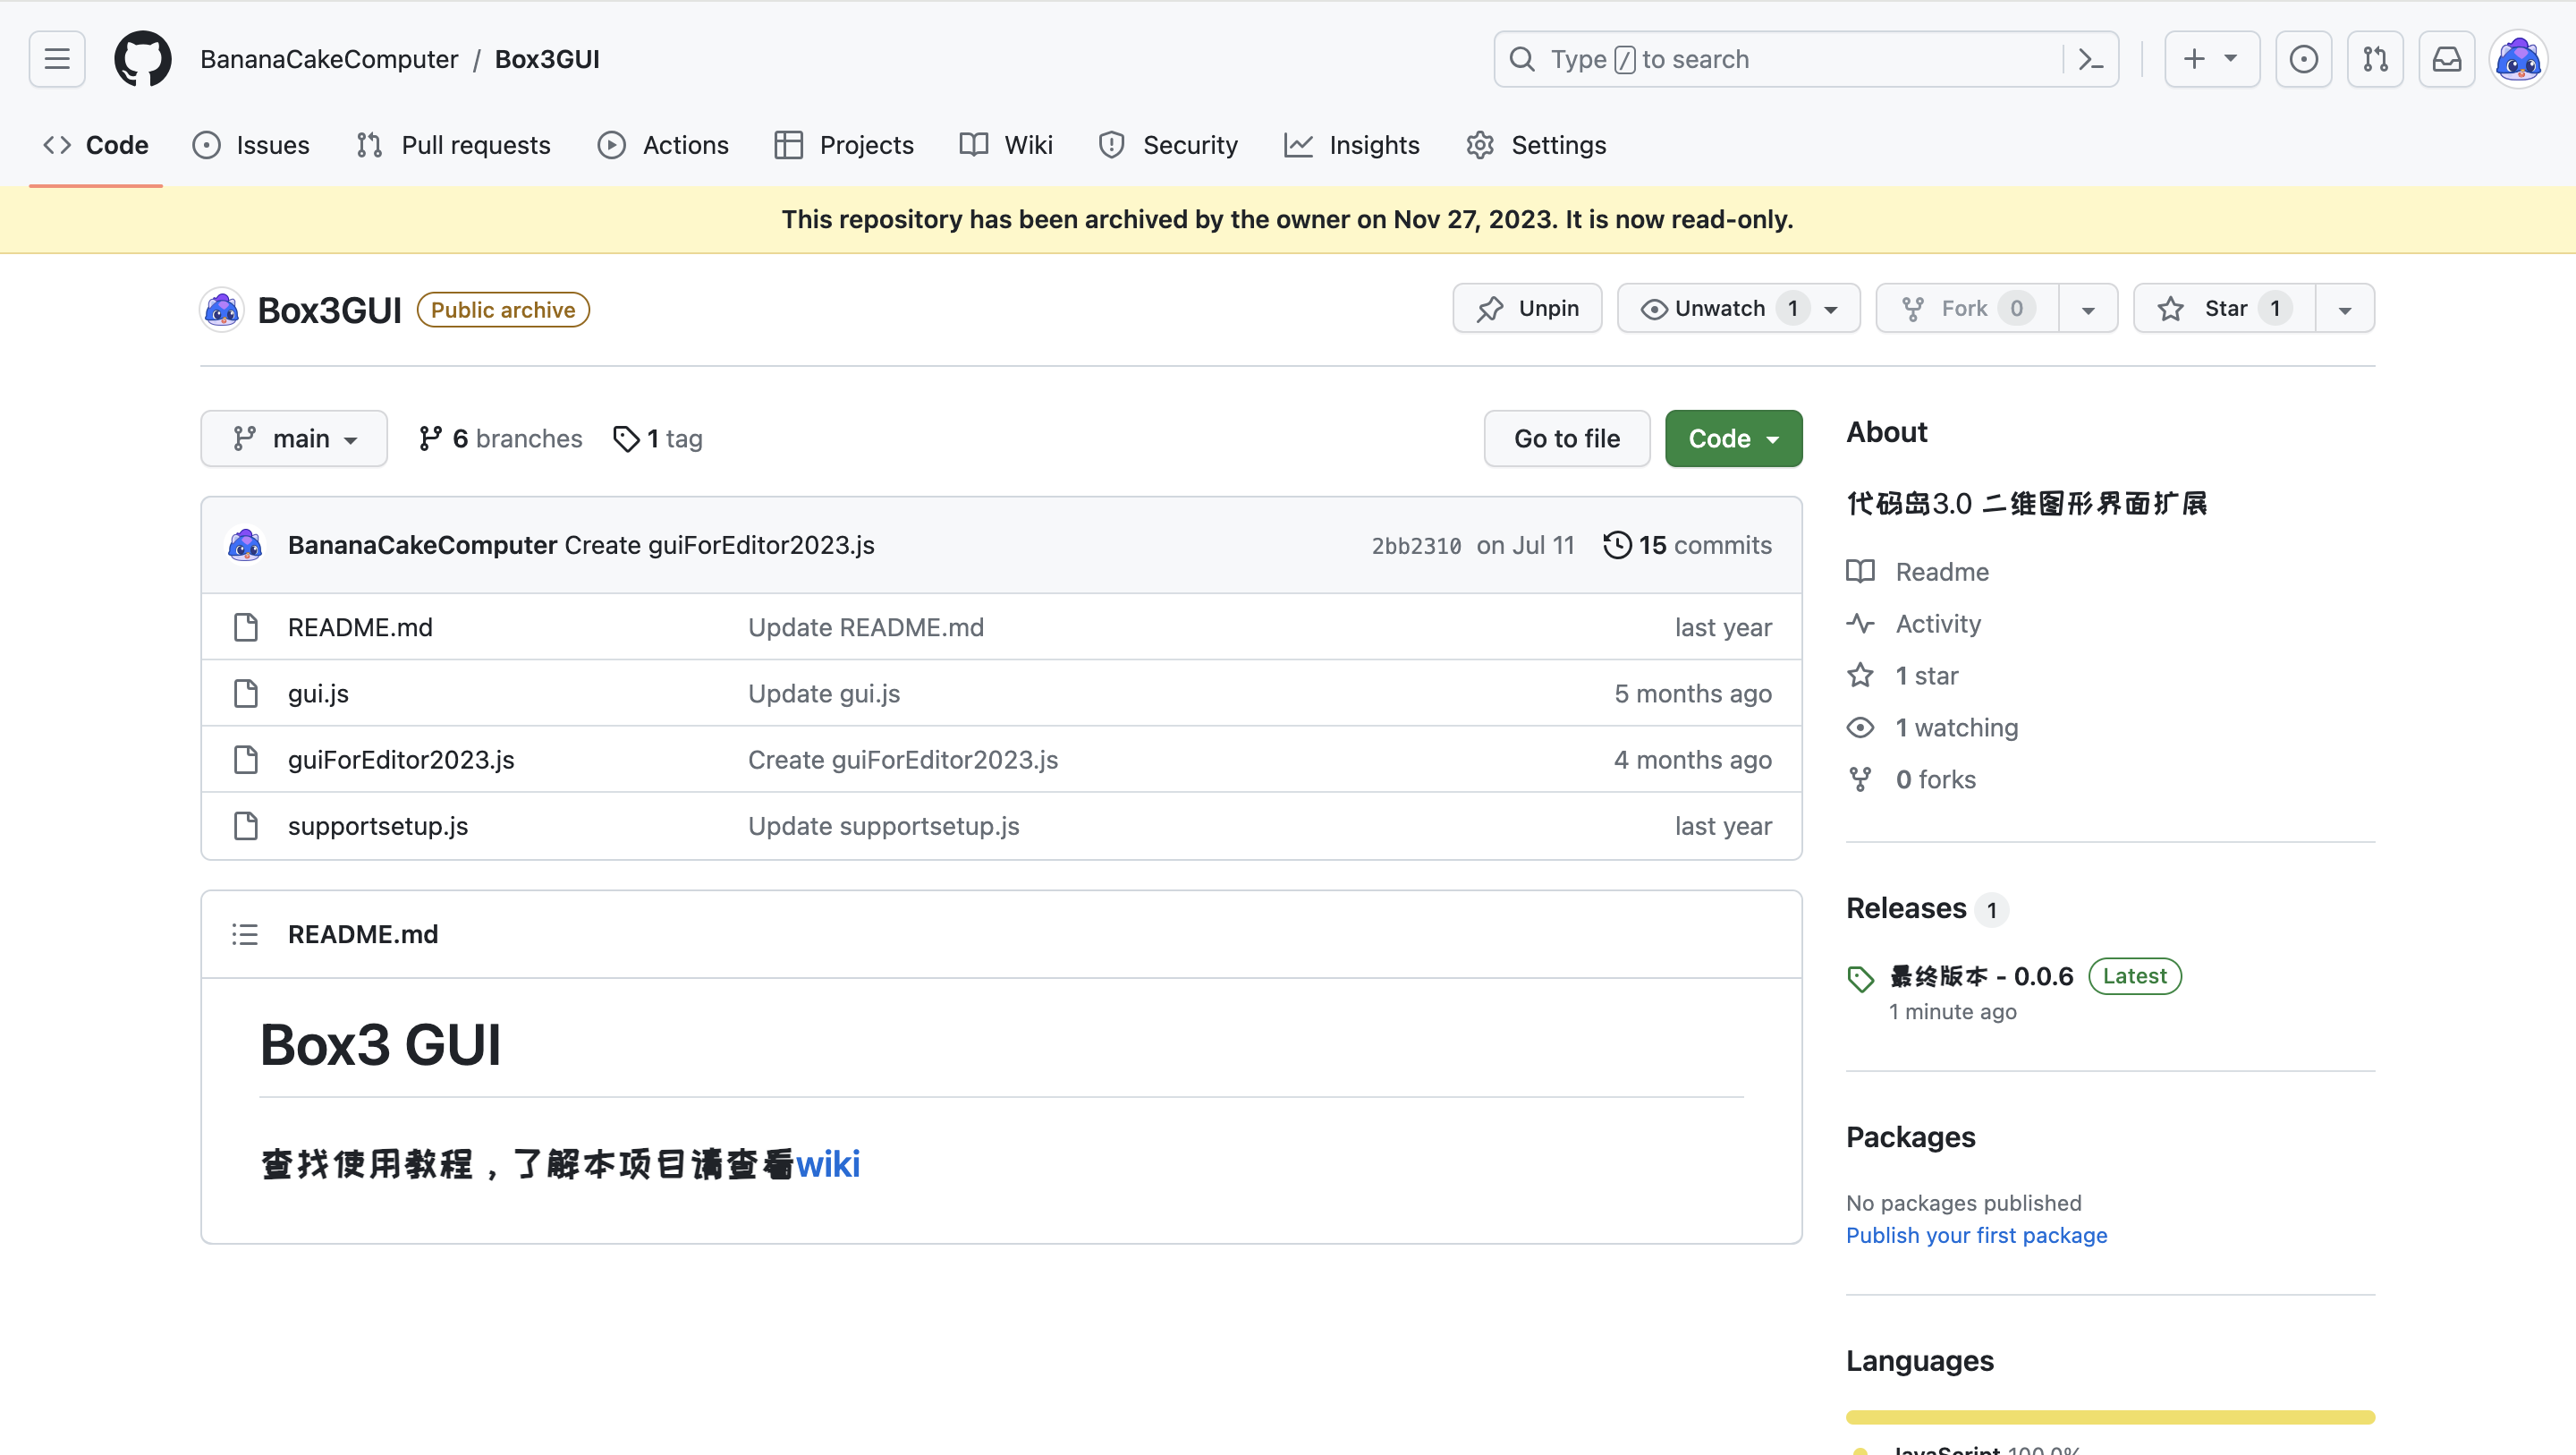Switch to the Code tab
Viewport: 2576px width, 1455px height.
96,145
